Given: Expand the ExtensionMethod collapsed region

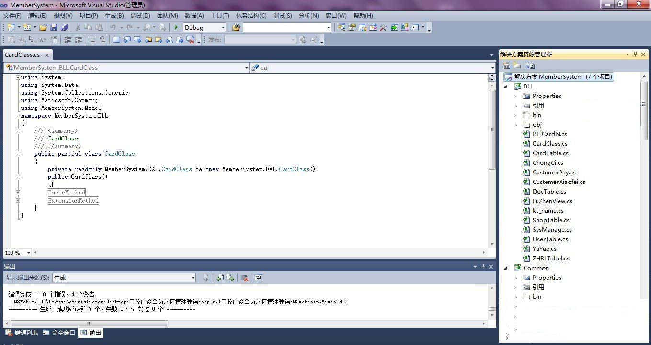Looking at the screenshot, I should (x=18, y=201).
